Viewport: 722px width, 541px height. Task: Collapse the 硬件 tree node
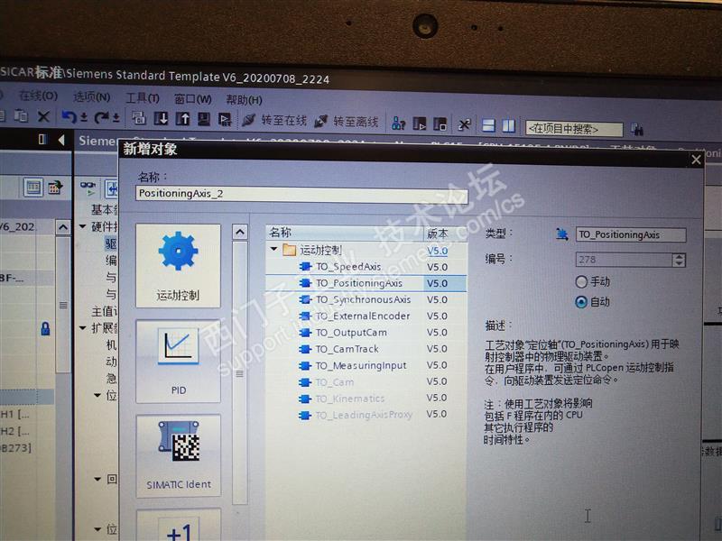tap(83, 226)
